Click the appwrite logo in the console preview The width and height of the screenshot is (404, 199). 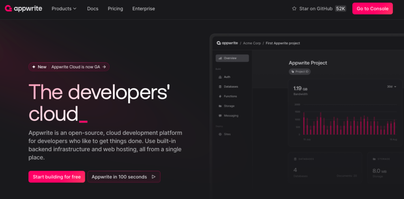tap(227, 43)
